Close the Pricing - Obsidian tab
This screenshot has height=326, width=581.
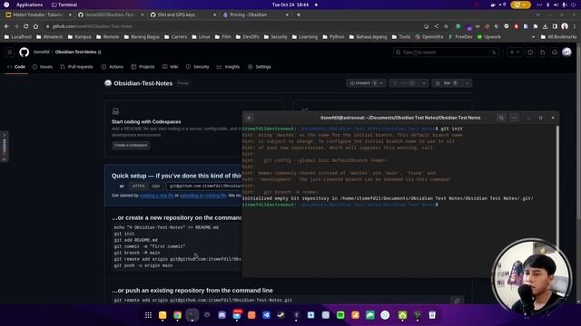tap(287, 14)
